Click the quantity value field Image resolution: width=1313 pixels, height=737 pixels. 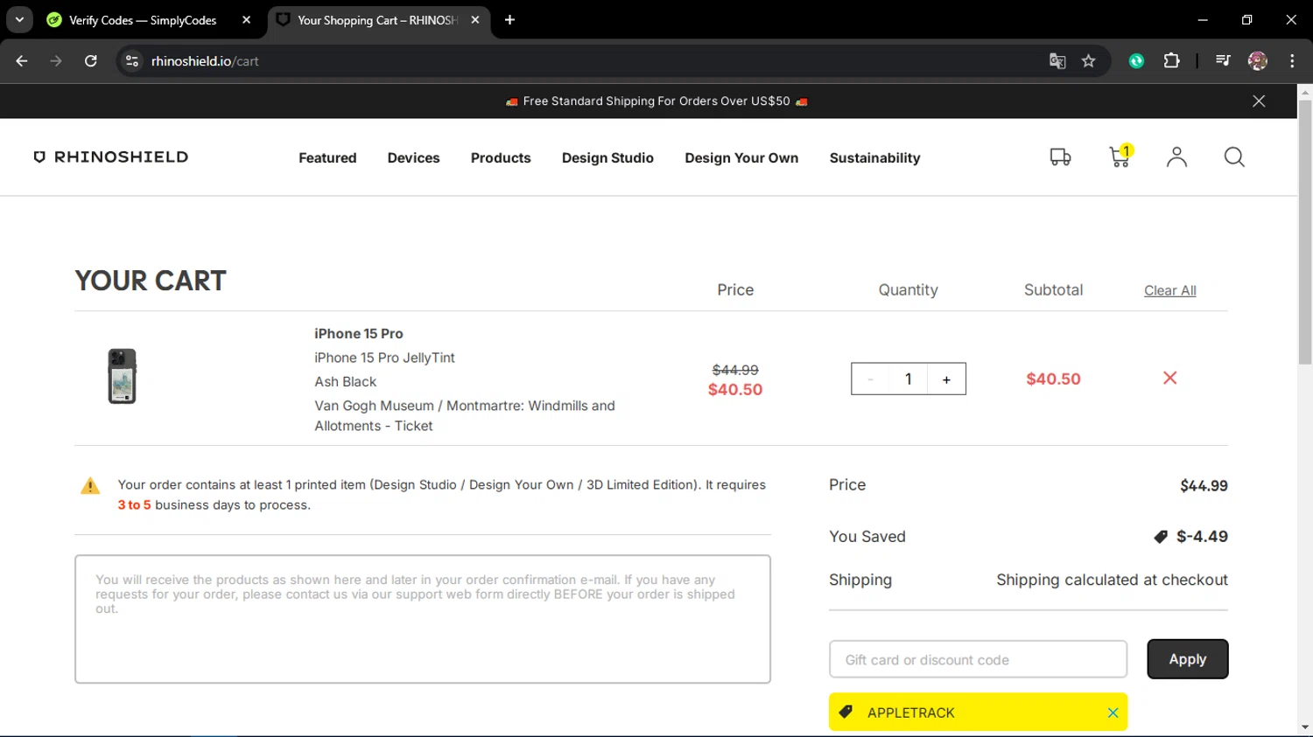(909, 379)
